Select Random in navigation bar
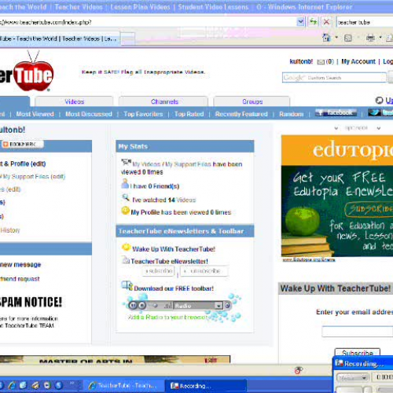Image resolution: width=393 pixels, height=393 pixels. [x=291, y=114]
